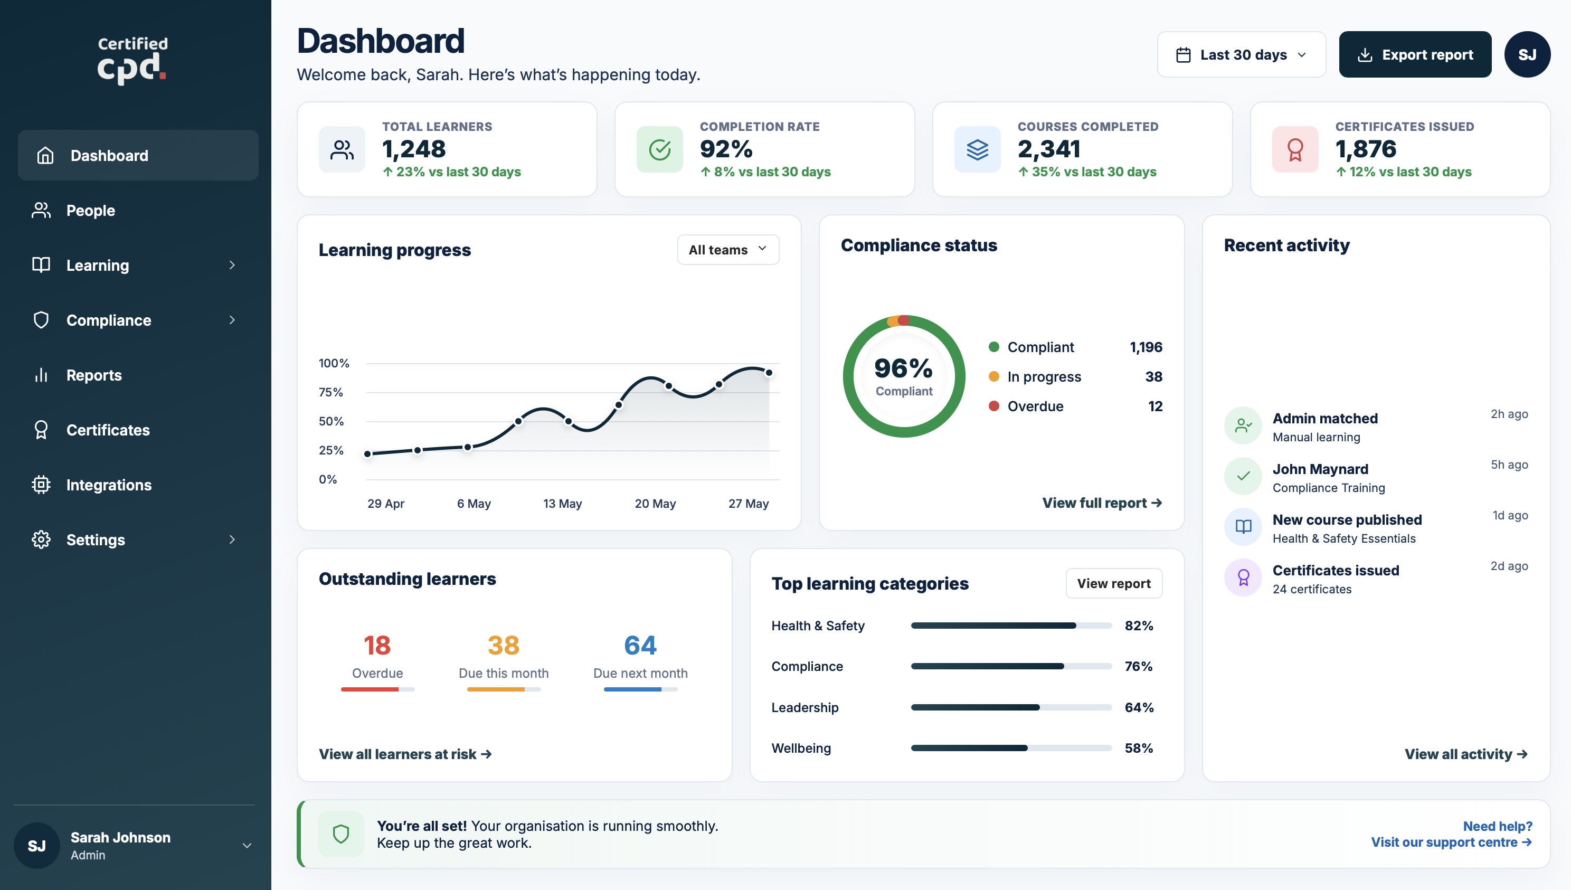This screenshot has width=1571, height=890.
Task: Open the Last 30 days date dropdown
Action: pyautogui.click(x=1241, y=55)
